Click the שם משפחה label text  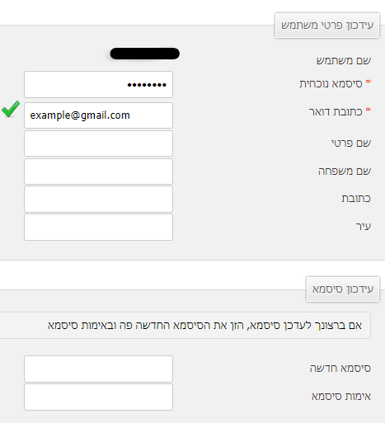(345, 172)
